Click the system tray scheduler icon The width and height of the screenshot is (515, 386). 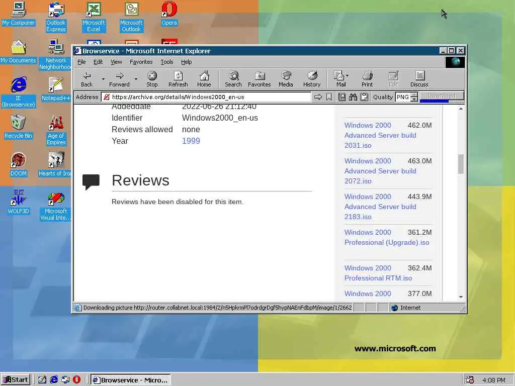(469, 380)
